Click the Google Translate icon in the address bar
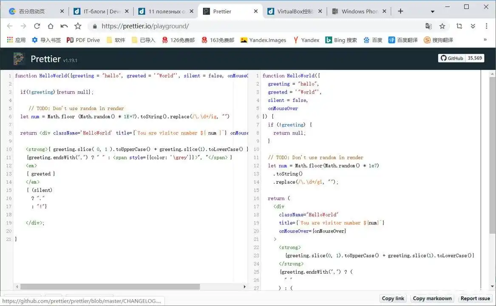 [x=429, y=26]
